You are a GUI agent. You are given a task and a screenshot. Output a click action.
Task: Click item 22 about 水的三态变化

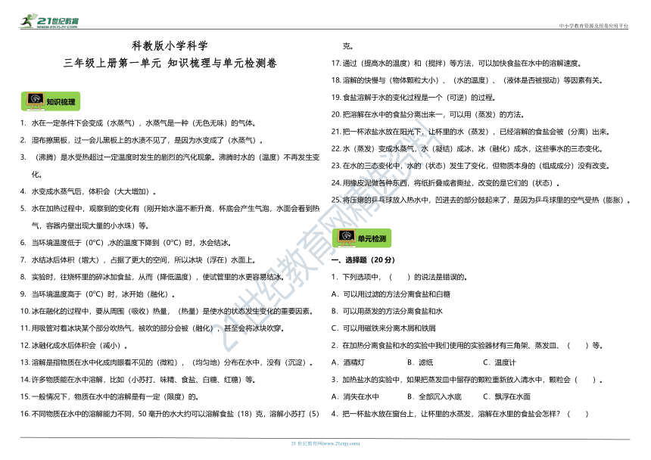467,149
